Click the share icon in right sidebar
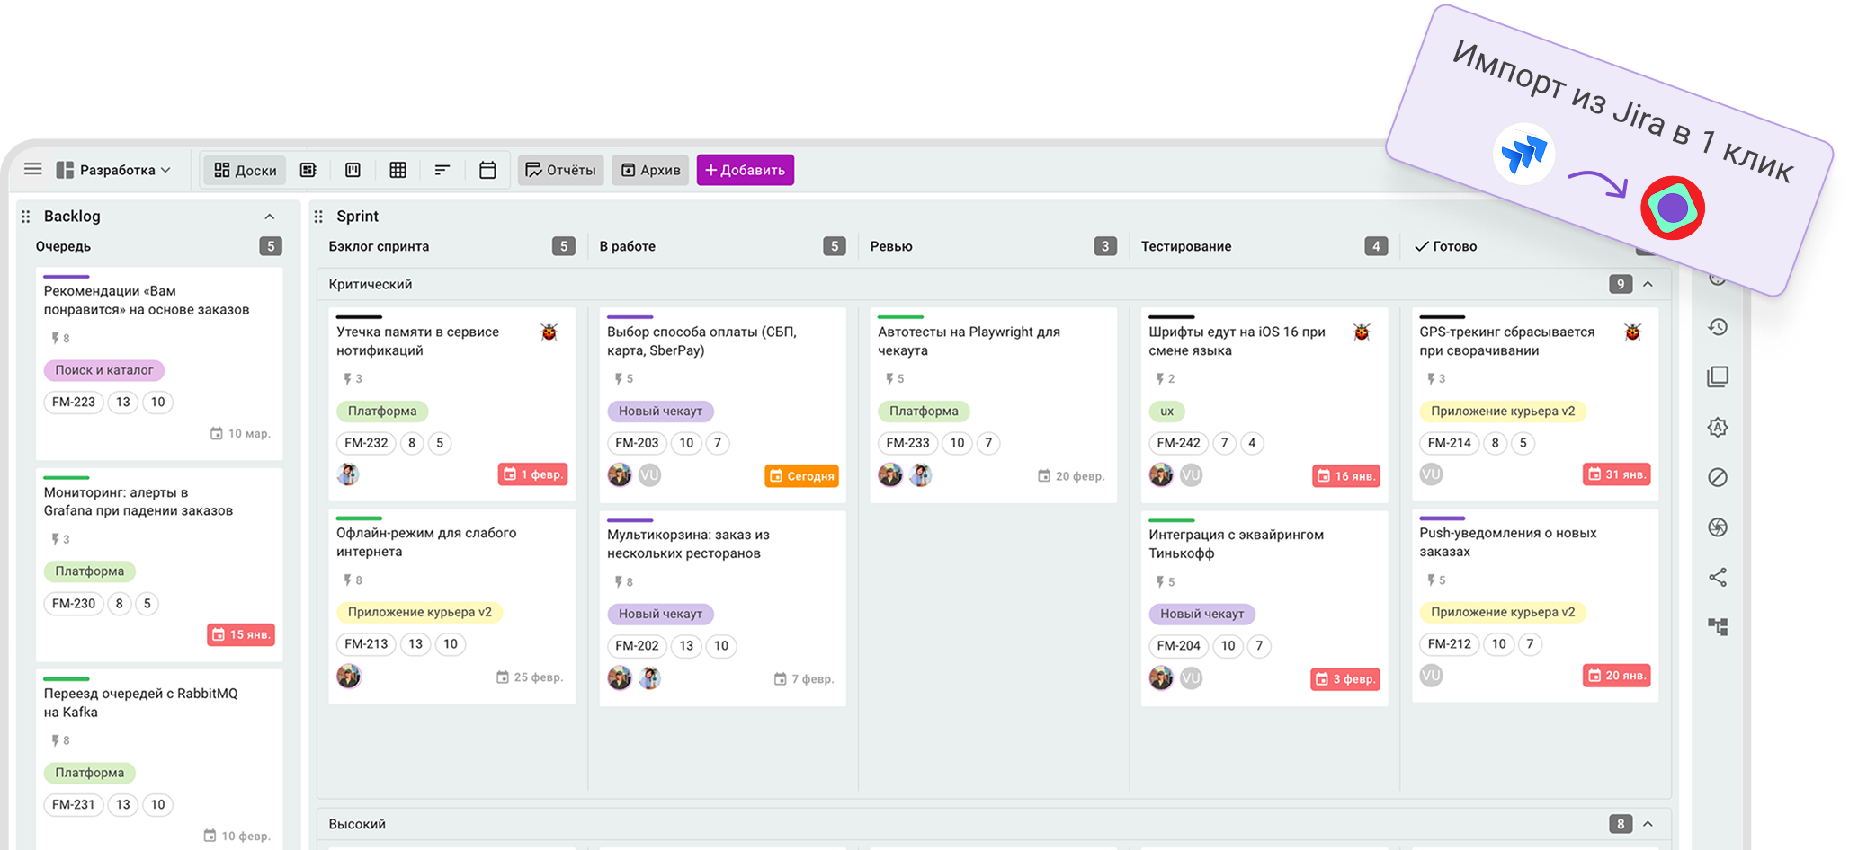 coord(1718,577)
